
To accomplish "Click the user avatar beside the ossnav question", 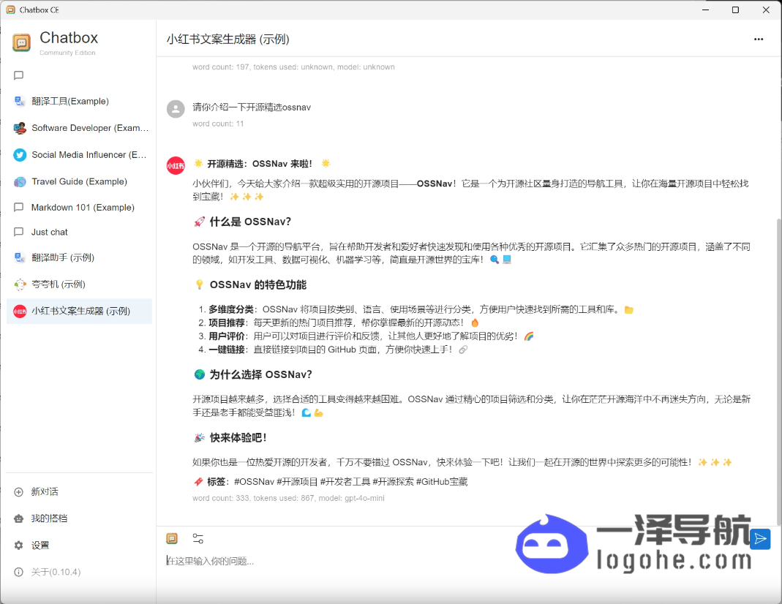I will tap(176, 109).
